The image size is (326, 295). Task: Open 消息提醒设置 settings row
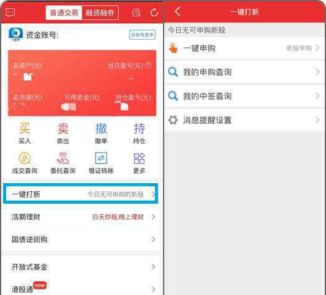pyautogui.click(x=244, y=120)
